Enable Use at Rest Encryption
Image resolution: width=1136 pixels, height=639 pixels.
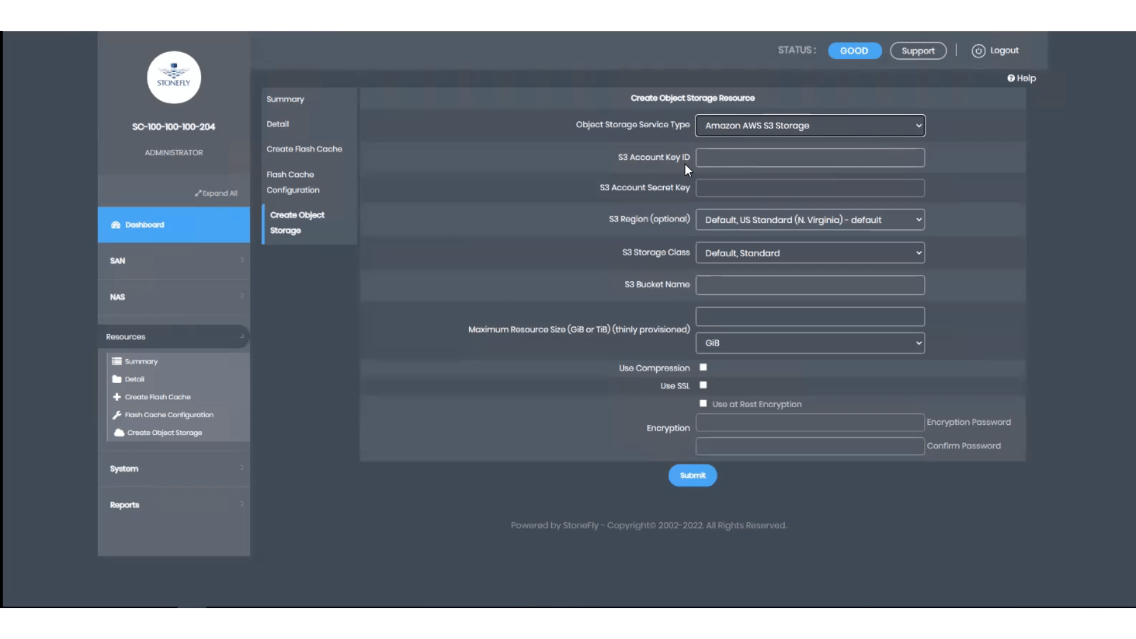point(703,403)
